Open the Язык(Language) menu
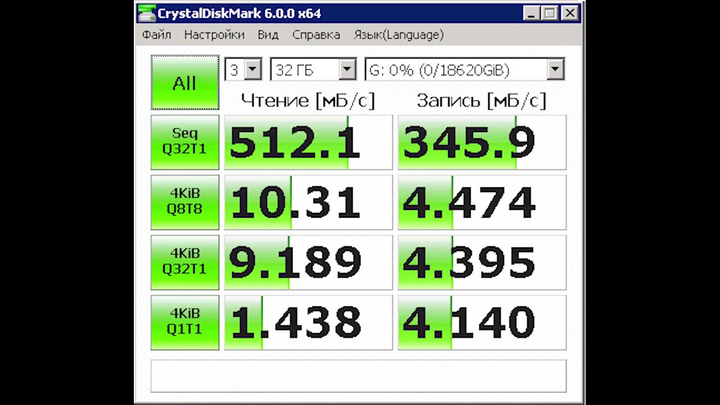This screenshot has height=405, width=720. click(x=399, y=35)
